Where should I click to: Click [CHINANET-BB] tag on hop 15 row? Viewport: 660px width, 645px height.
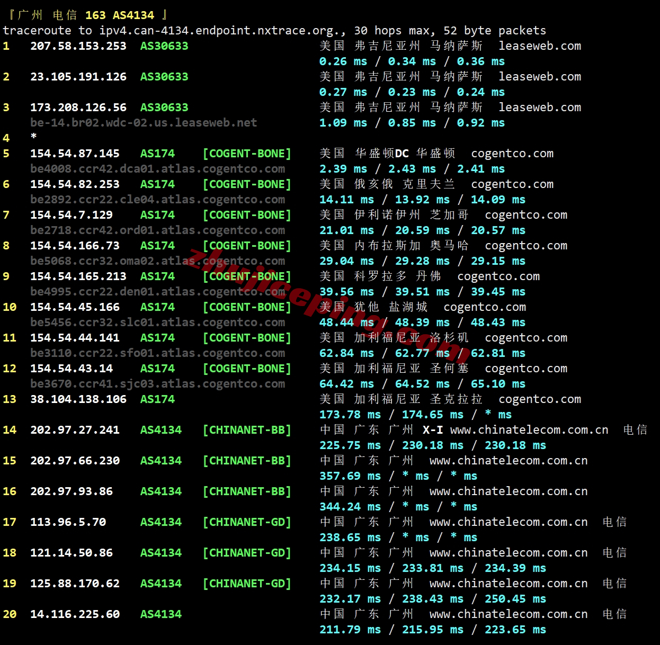tap(247, 461)
